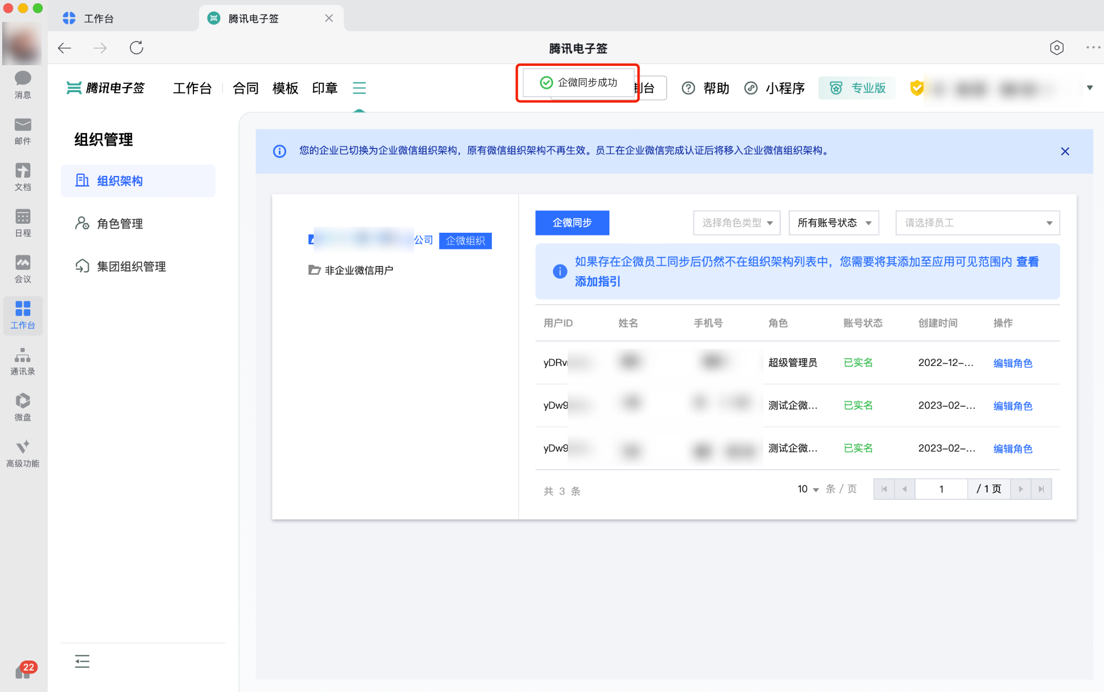Viewport: 1104px width, 692px height.
Task: Edit role for the last table row
Action: tap(1012, 449)
